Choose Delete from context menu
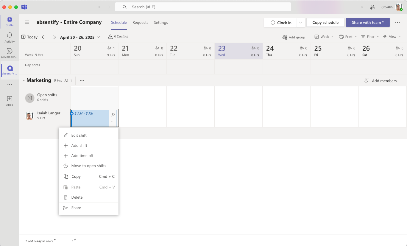The image size is (407, 246). click(88, 197)
